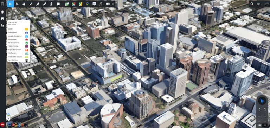Screen dimensions: 270x128
Task: Select the highlighted pointer select tool
Action: tap(11, 4)
